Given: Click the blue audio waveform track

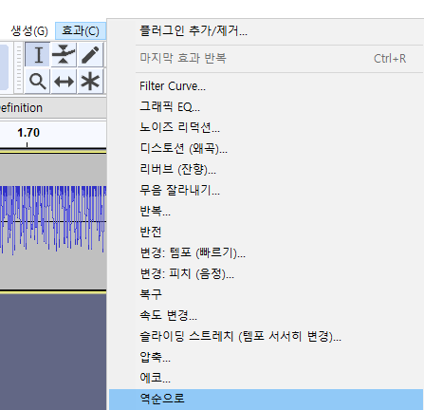Looking at the screenshot, I should pyautogui.click(x=53, y=220).
